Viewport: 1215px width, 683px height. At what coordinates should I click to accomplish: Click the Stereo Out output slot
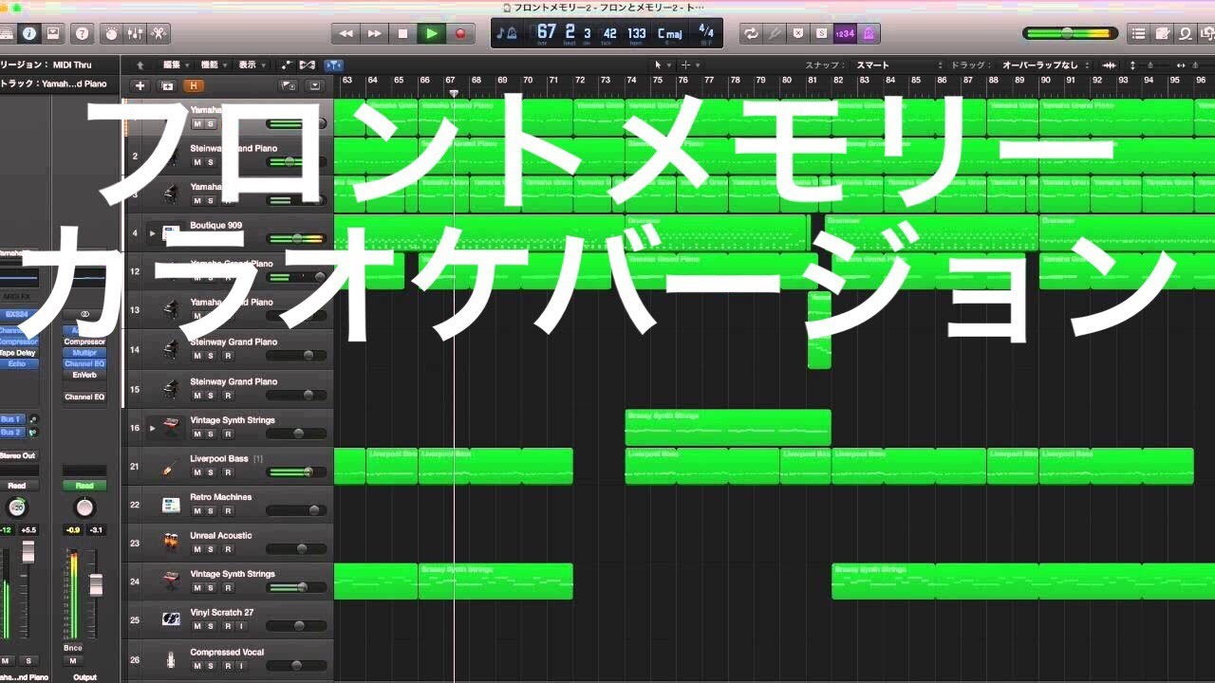17,455
